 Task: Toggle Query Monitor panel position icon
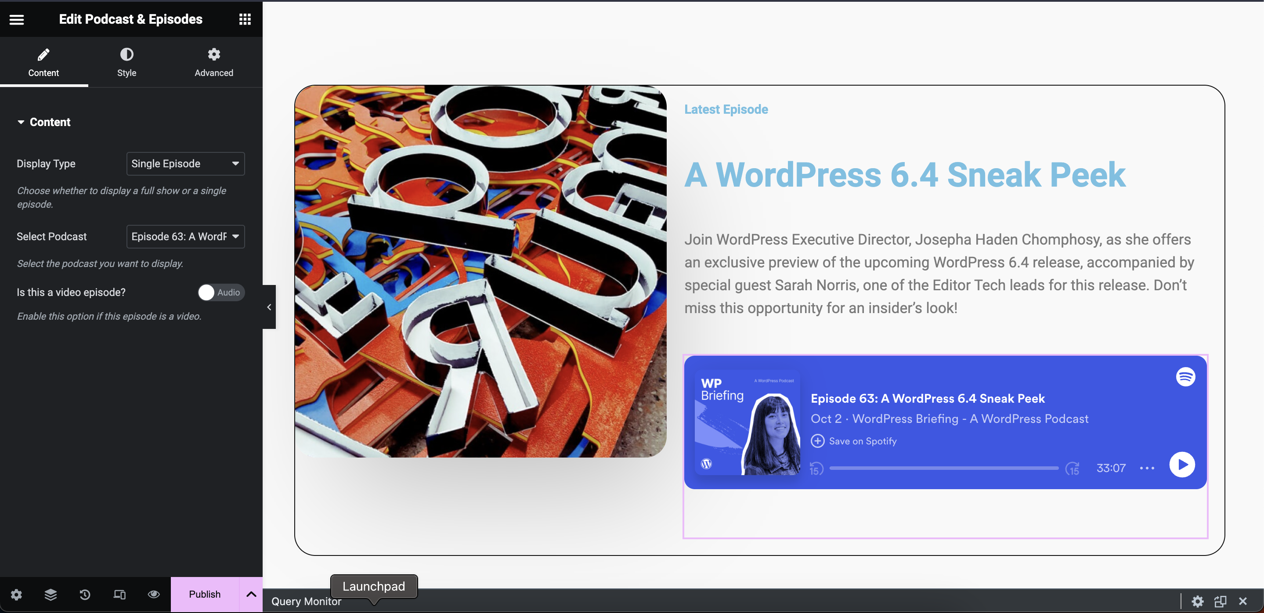click(1220, 601)
